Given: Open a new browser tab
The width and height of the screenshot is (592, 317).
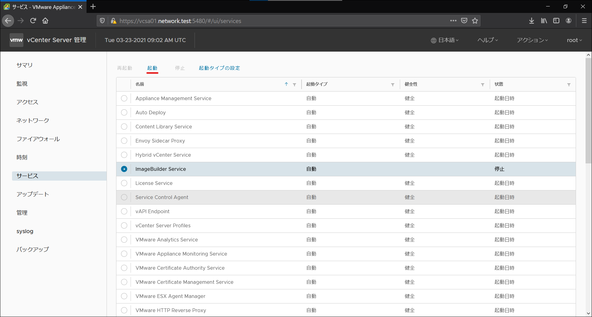Looking at the screenshot, I should [93, 6].
